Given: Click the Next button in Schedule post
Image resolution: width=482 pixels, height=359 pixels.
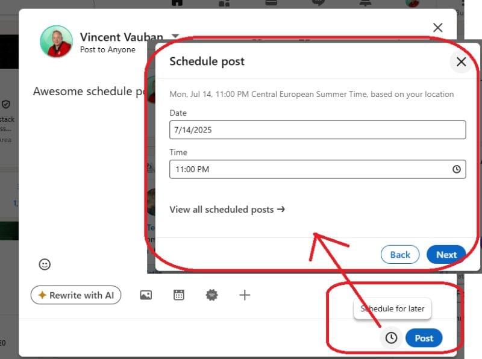Looking at the screenshot, I should (446, 255).
